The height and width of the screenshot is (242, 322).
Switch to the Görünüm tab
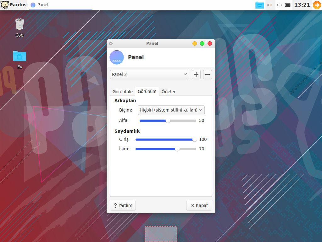(147, 91)
